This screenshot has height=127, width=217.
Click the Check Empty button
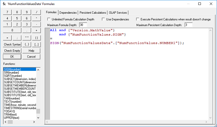point(12,51)
